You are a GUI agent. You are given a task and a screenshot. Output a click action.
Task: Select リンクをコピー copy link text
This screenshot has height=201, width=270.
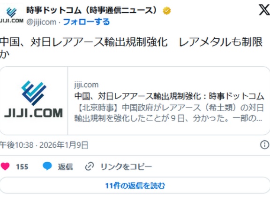click(x=126, y=167)
